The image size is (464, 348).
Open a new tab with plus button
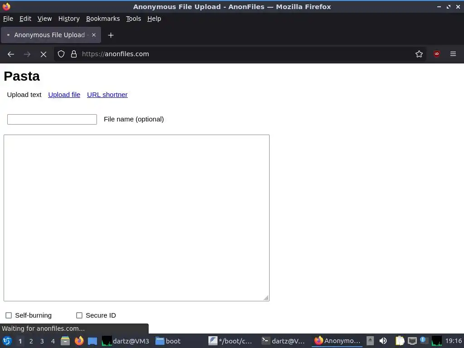(111, 35)
